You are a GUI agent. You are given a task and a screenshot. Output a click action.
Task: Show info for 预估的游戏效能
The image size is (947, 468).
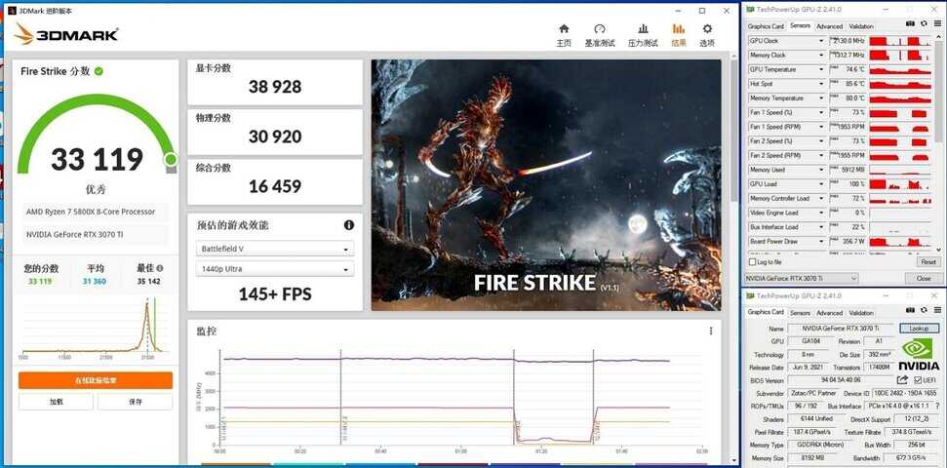coord(348,225)
